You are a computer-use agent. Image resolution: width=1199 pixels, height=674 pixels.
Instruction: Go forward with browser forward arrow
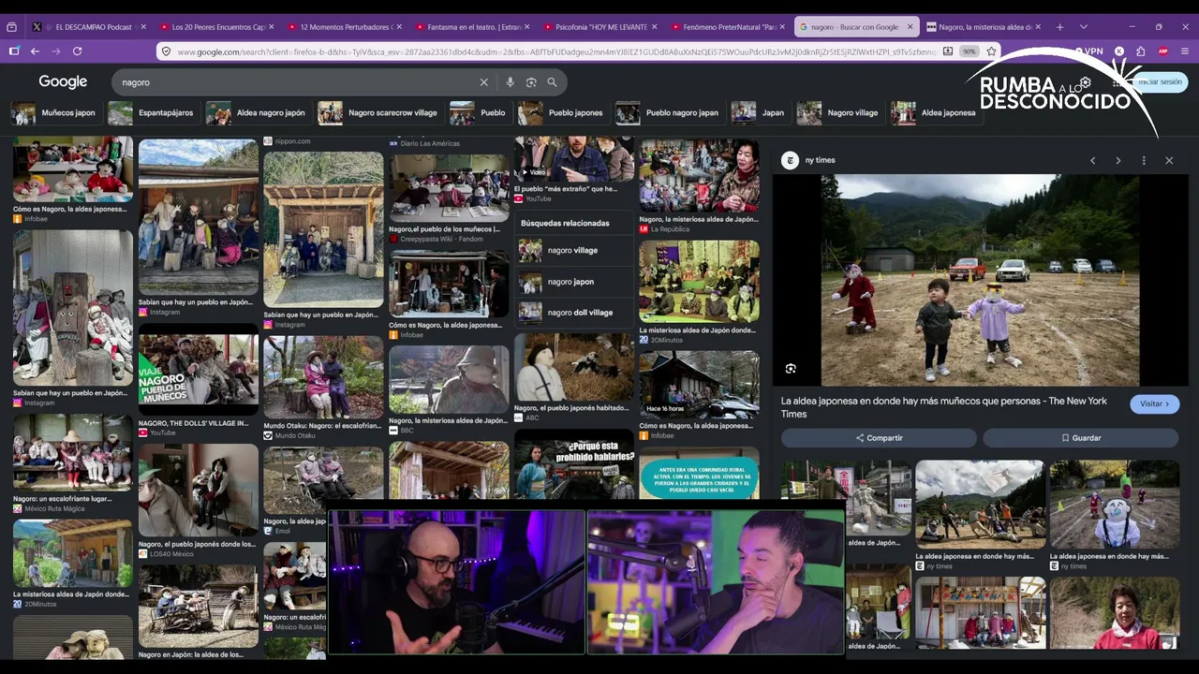[x=56, y=51]
